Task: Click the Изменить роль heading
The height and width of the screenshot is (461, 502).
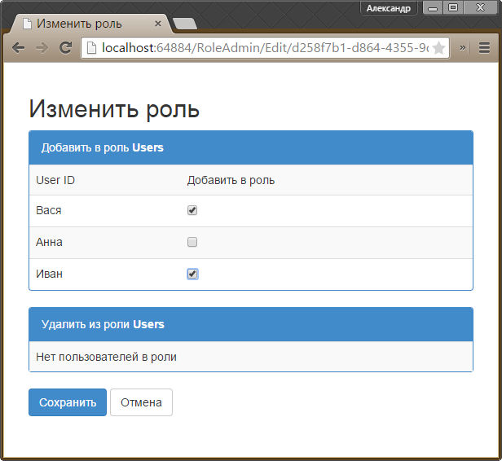Action: pos(114,109)
